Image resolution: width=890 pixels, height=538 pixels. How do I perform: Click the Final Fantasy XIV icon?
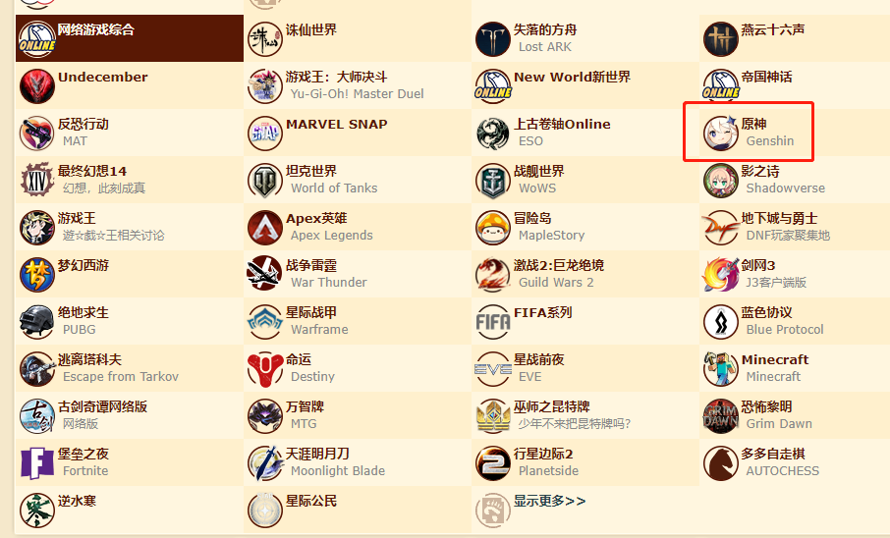tap(37, 180)
